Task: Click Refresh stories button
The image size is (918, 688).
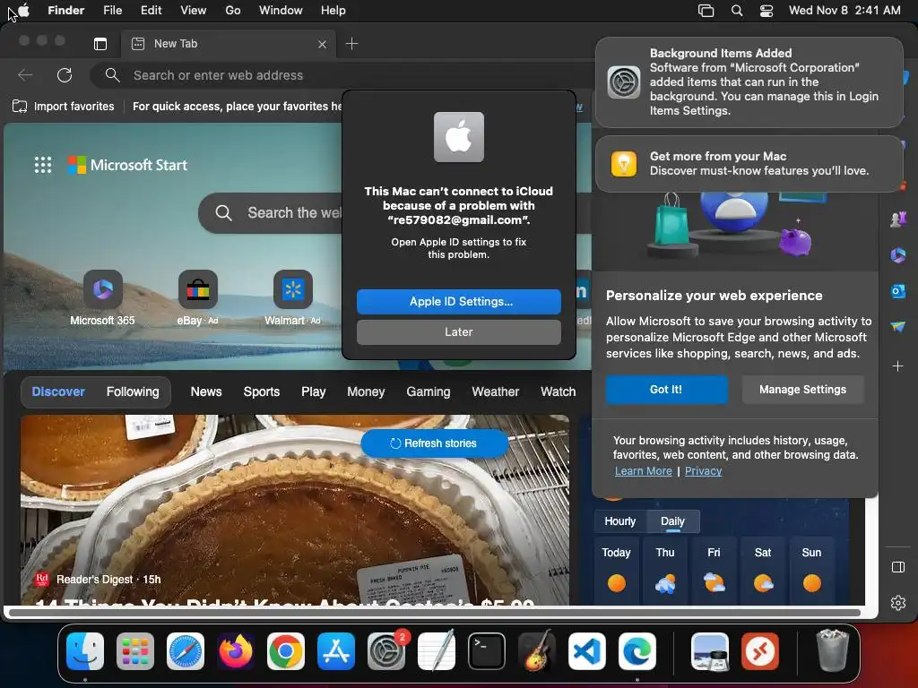Action: pyautogui.click(x=434, y=443)
